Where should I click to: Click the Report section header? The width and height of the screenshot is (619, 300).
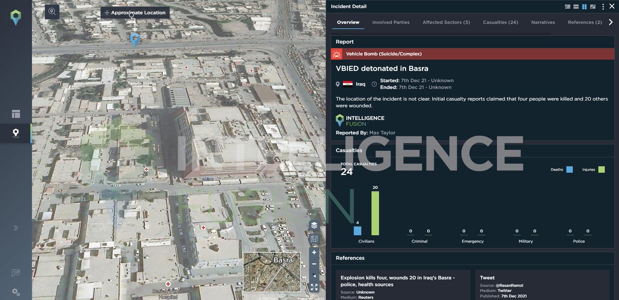(x=345, y=42)
